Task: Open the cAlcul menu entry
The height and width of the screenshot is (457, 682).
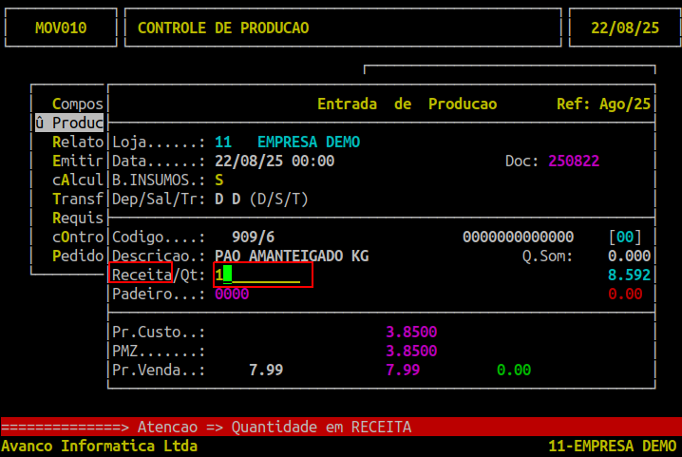Action: point(78,180)
